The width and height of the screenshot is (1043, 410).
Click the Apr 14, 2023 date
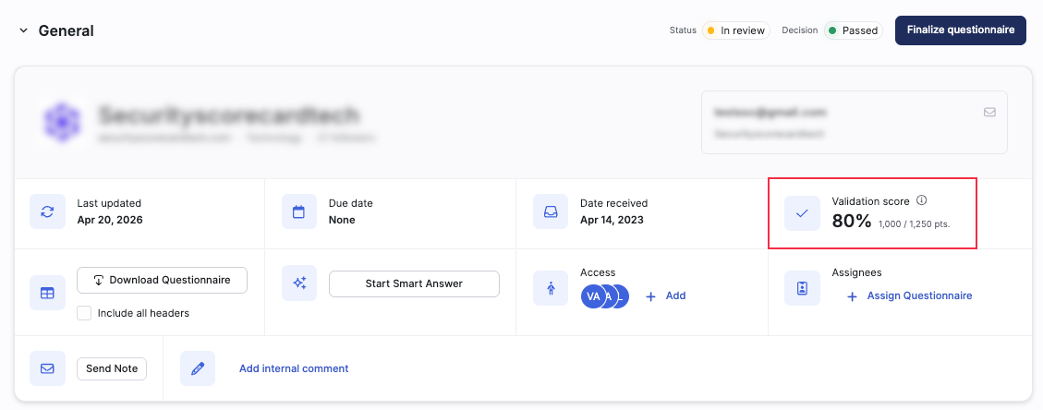612,220
